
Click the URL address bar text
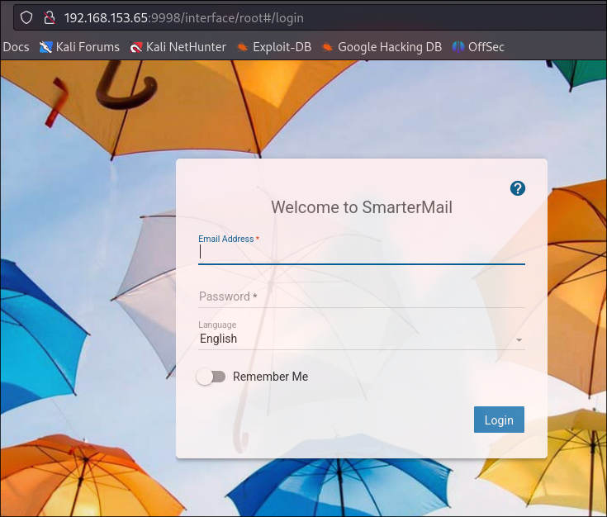point(184,18)
